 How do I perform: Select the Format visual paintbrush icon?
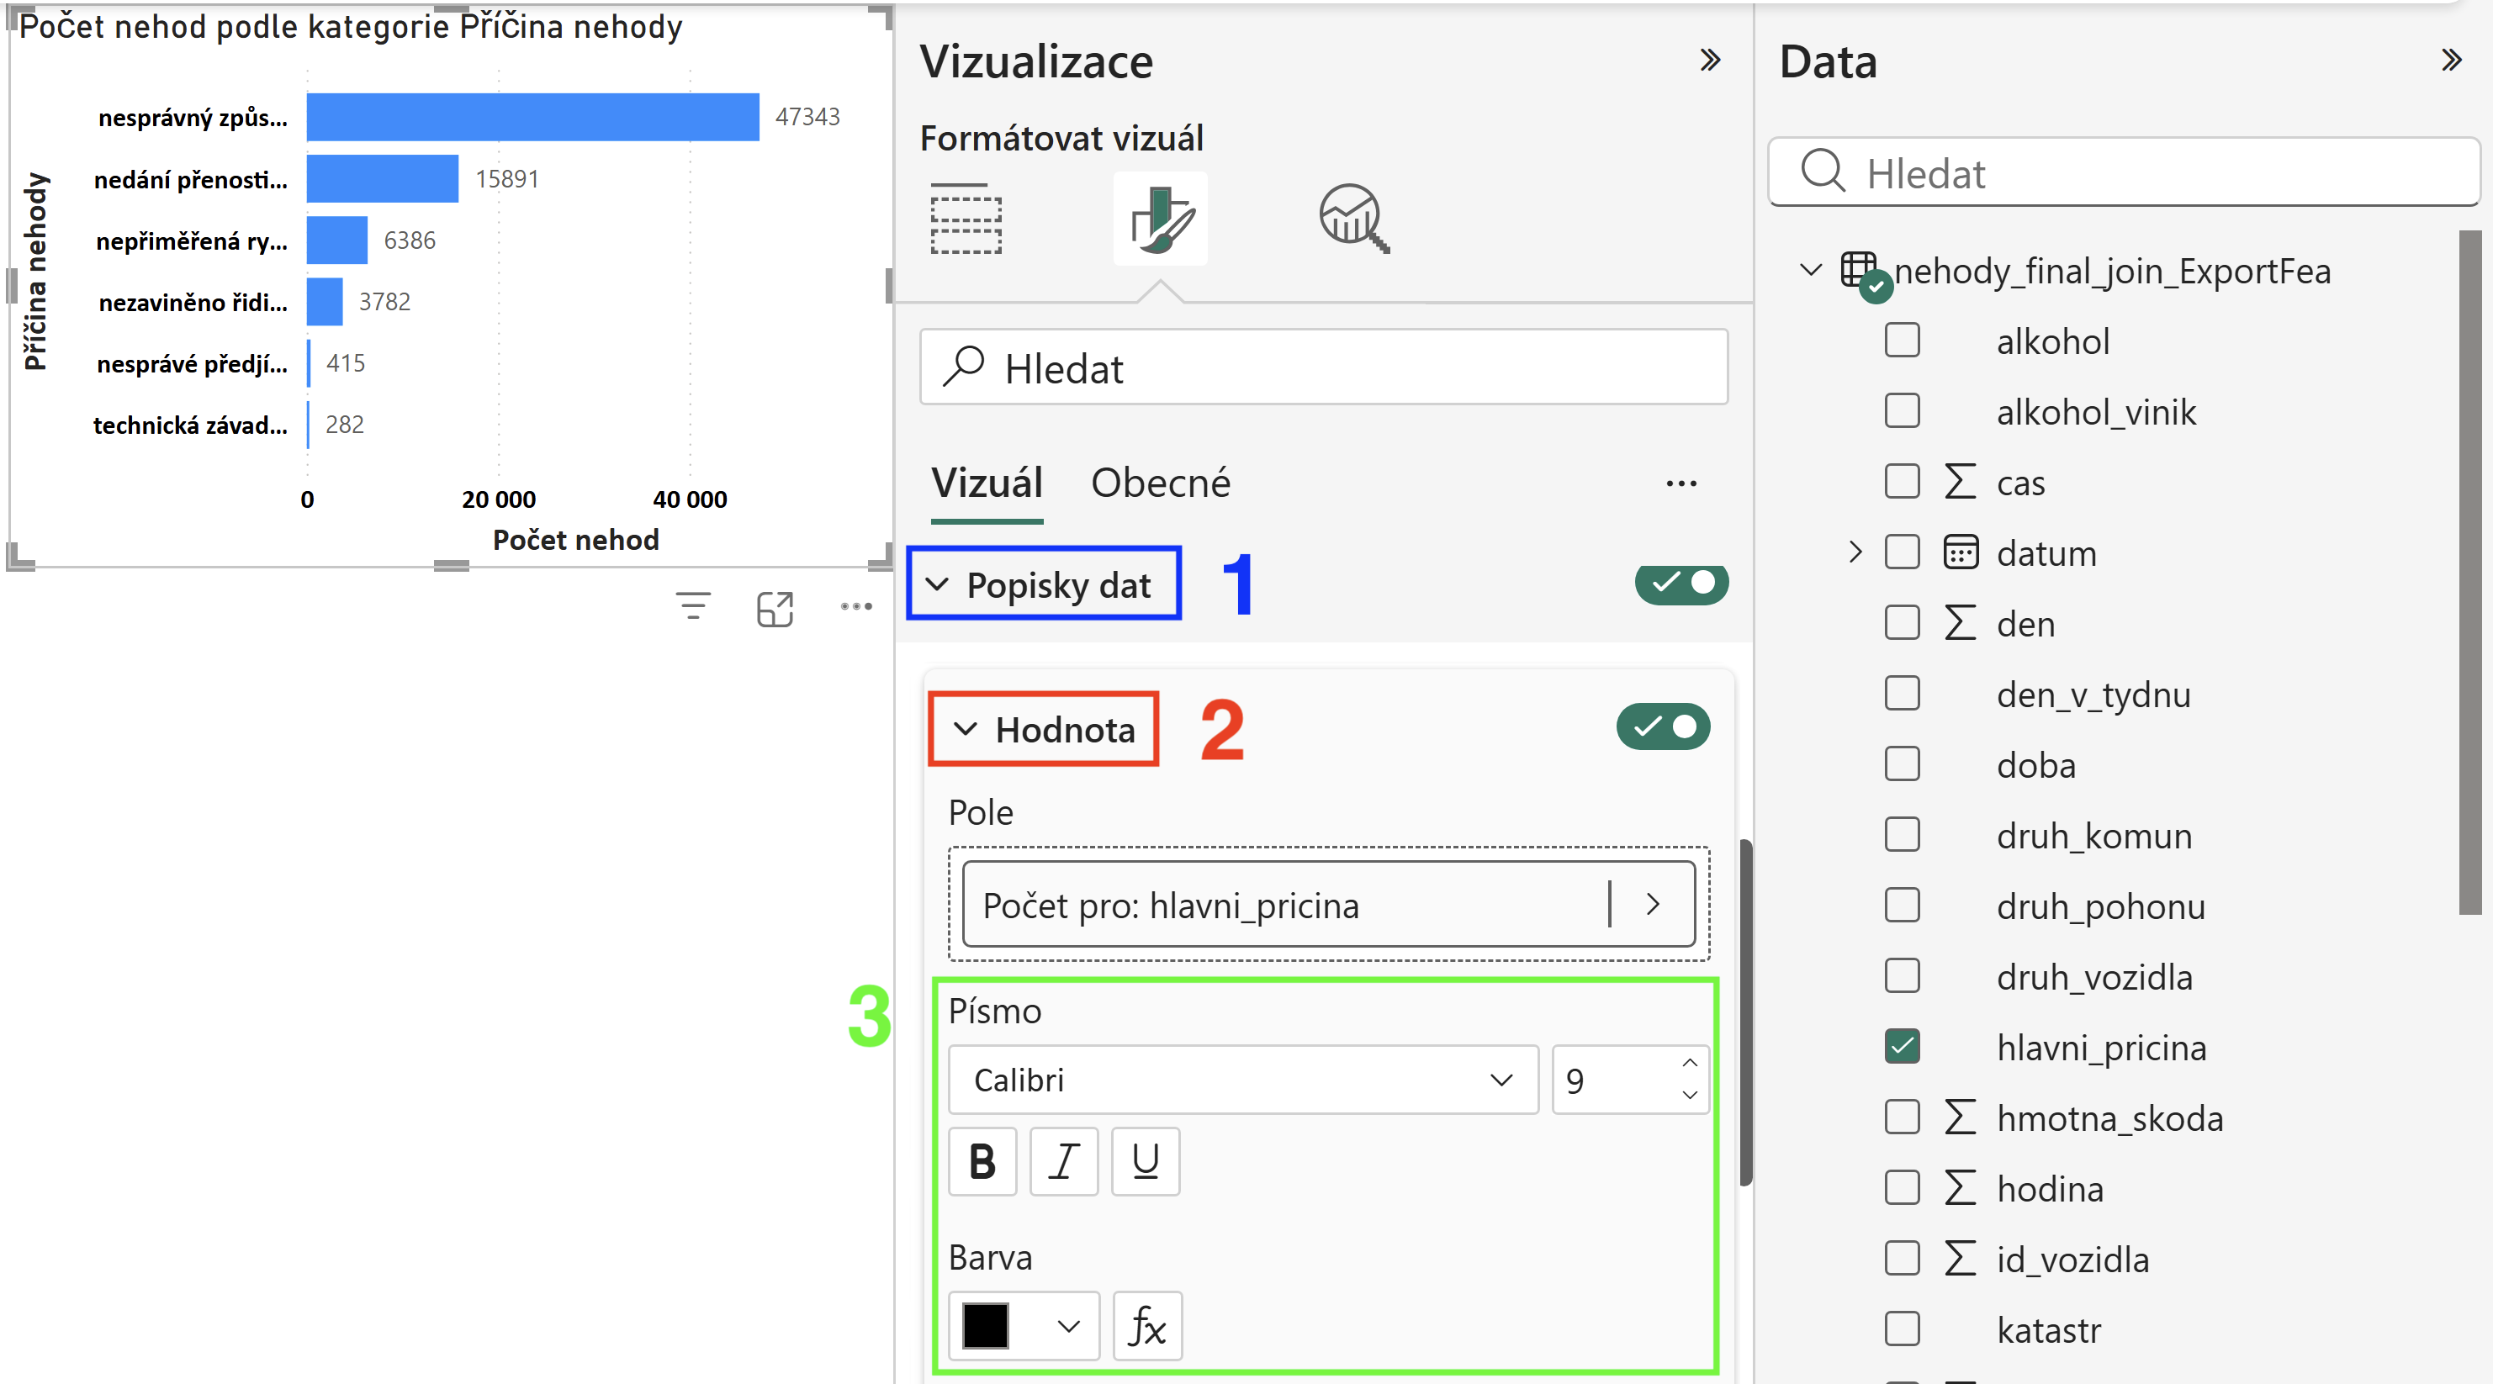click(1161, 219)
